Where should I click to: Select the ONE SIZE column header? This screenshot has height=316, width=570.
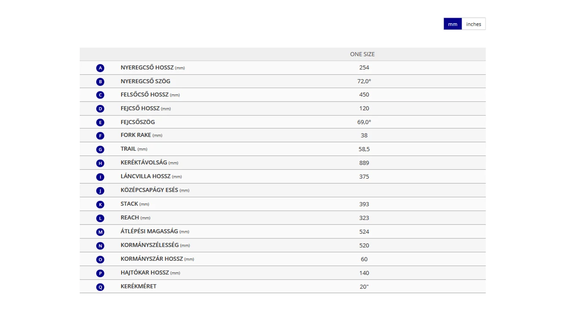pos(362,54)
